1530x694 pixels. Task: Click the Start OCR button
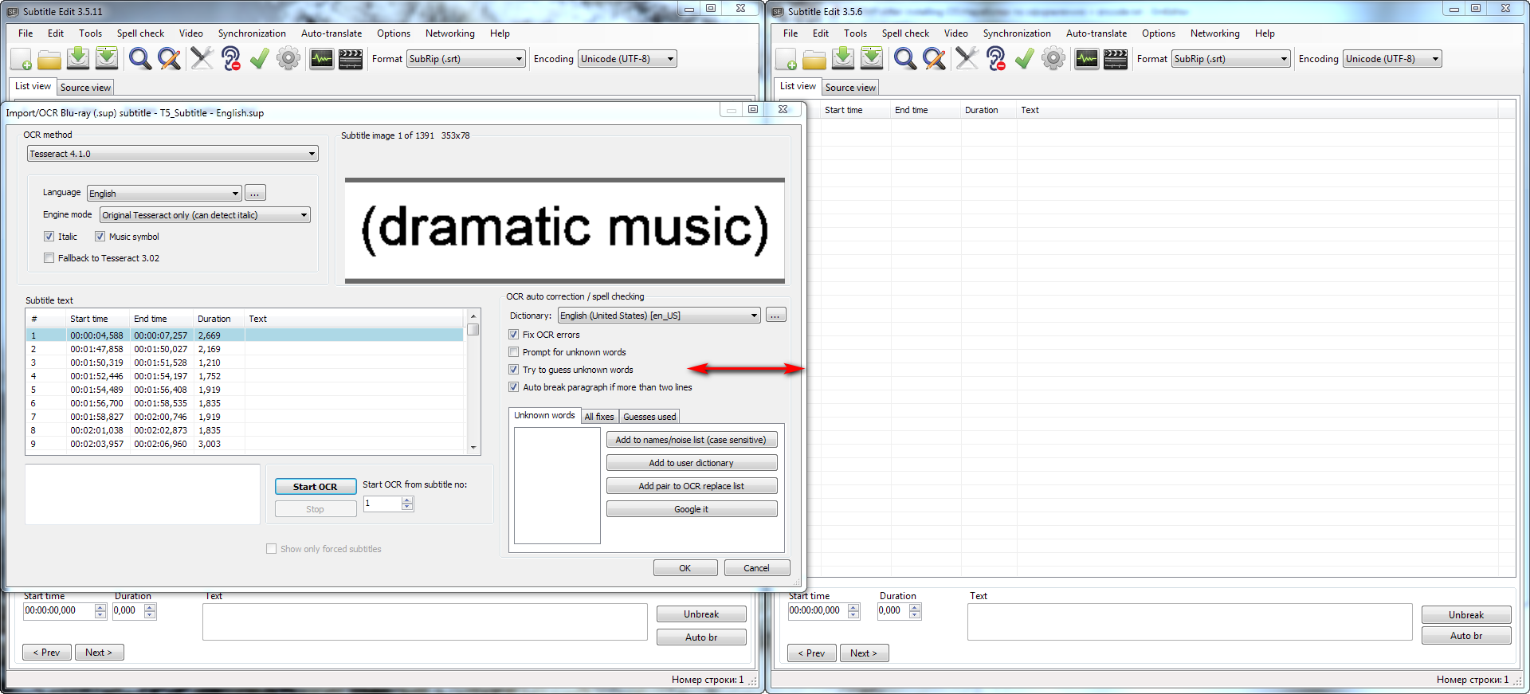[x=315, y=487]
